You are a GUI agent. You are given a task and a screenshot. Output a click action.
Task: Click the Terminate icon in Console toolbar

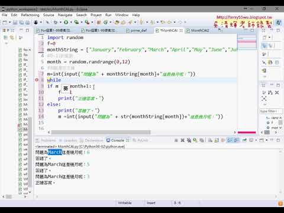tap(176, 140)
